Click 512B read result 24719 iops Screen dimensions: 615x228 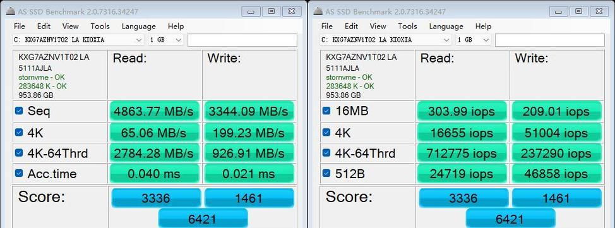click(462, 174)
